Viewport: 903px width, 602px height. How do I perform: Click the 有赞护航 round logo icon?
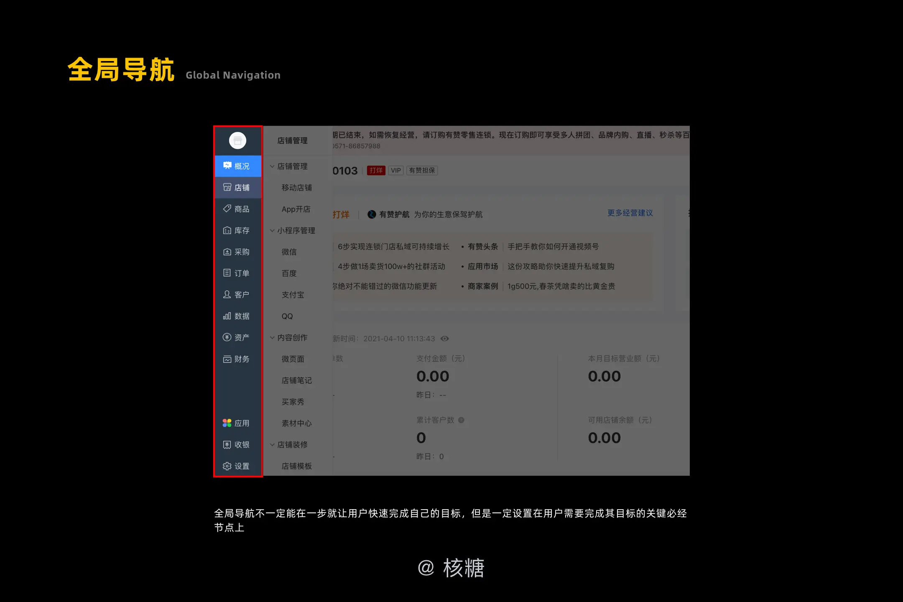coord(372,214)
